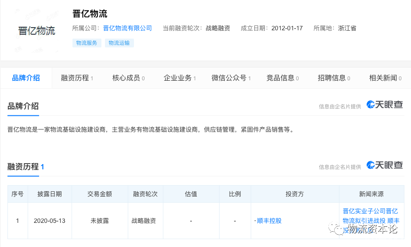
Task: Click the 投资方 column header
Action: (x=295, y=194)
